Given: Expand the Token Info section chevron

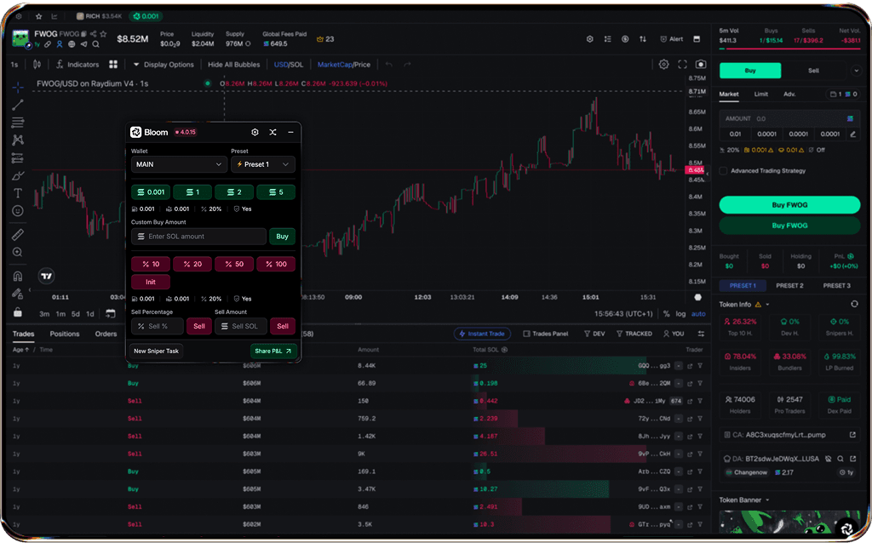Looking at the screenshot, I should pyautogui.click(x=767, y=305).
